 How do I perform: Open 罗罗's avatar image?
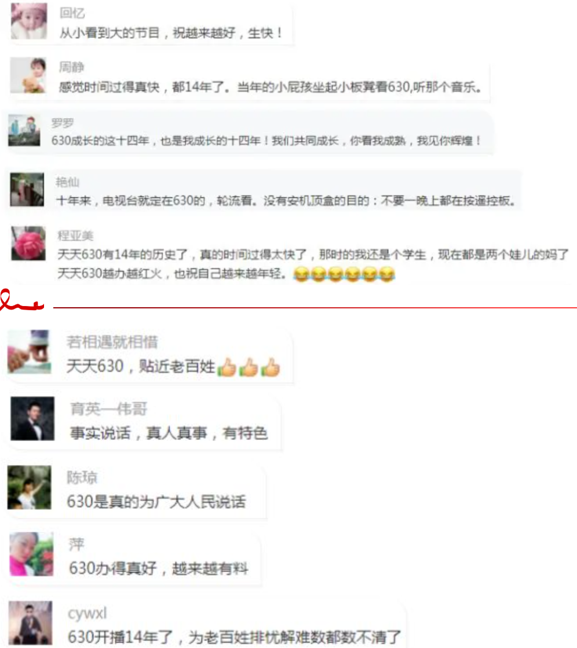tap(24, 131)
